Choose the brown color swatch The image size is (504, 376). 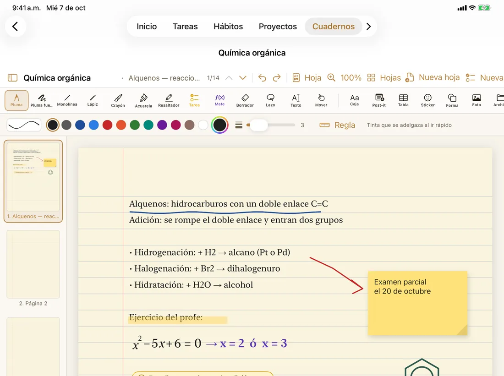(x=189, y=125)
